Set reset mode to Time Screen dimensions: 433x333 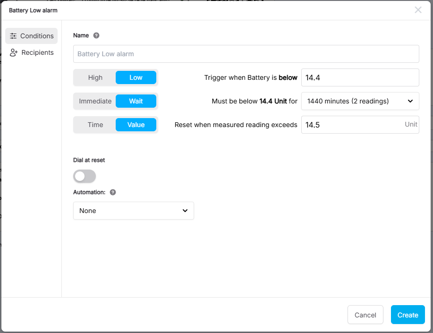pyautogui.click(x=95, y=125)
